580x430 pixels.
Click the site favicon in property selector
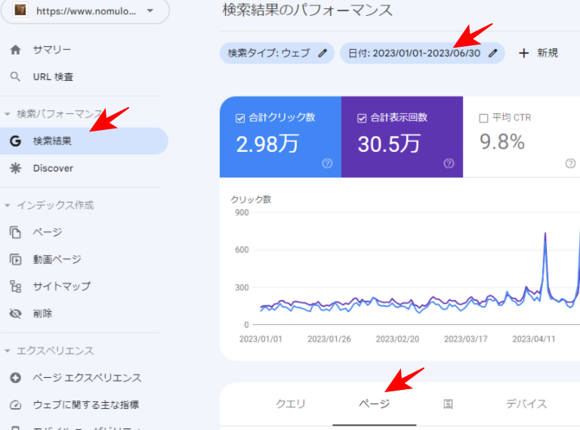(20, 10)
